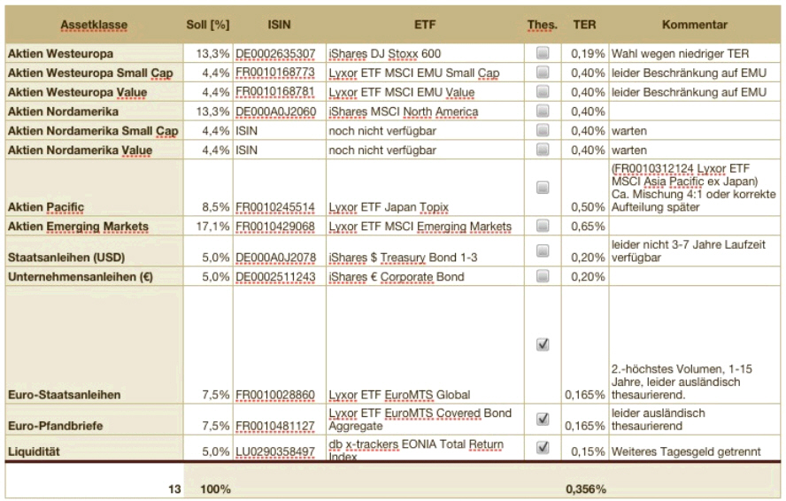Click ETF cell 'Lyxor ETF MSCI EMU Value'
This screenshot has height=501, width=786.
point(425,92)
